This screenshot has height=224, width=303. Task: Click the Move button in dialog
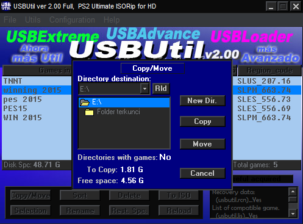pos(202,144)
